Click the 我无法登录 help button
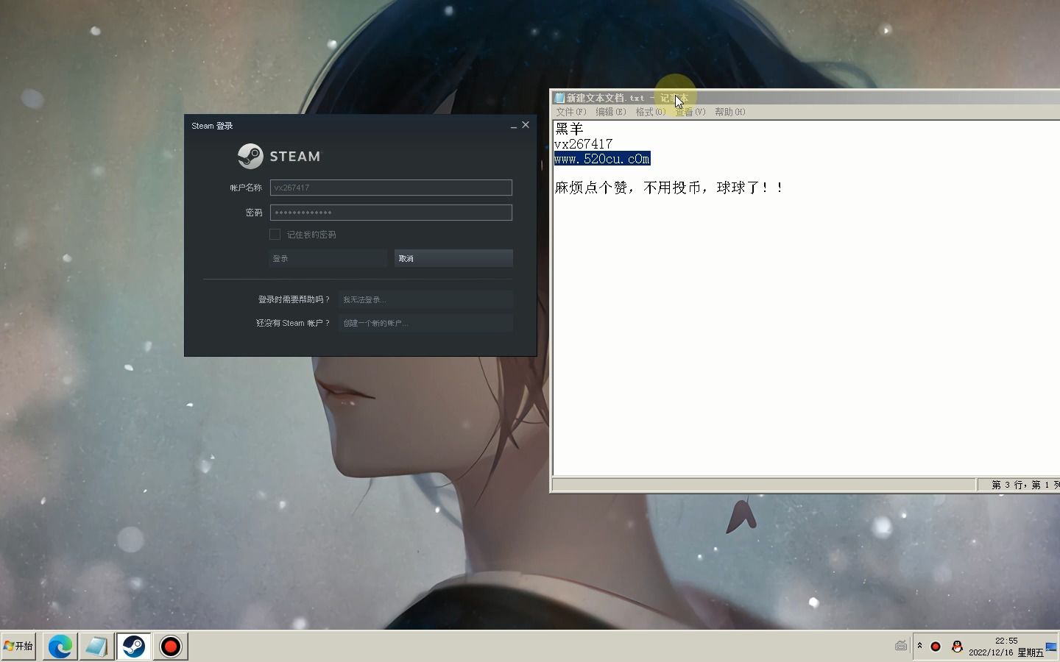1060x662 pixels. [425, 299]
